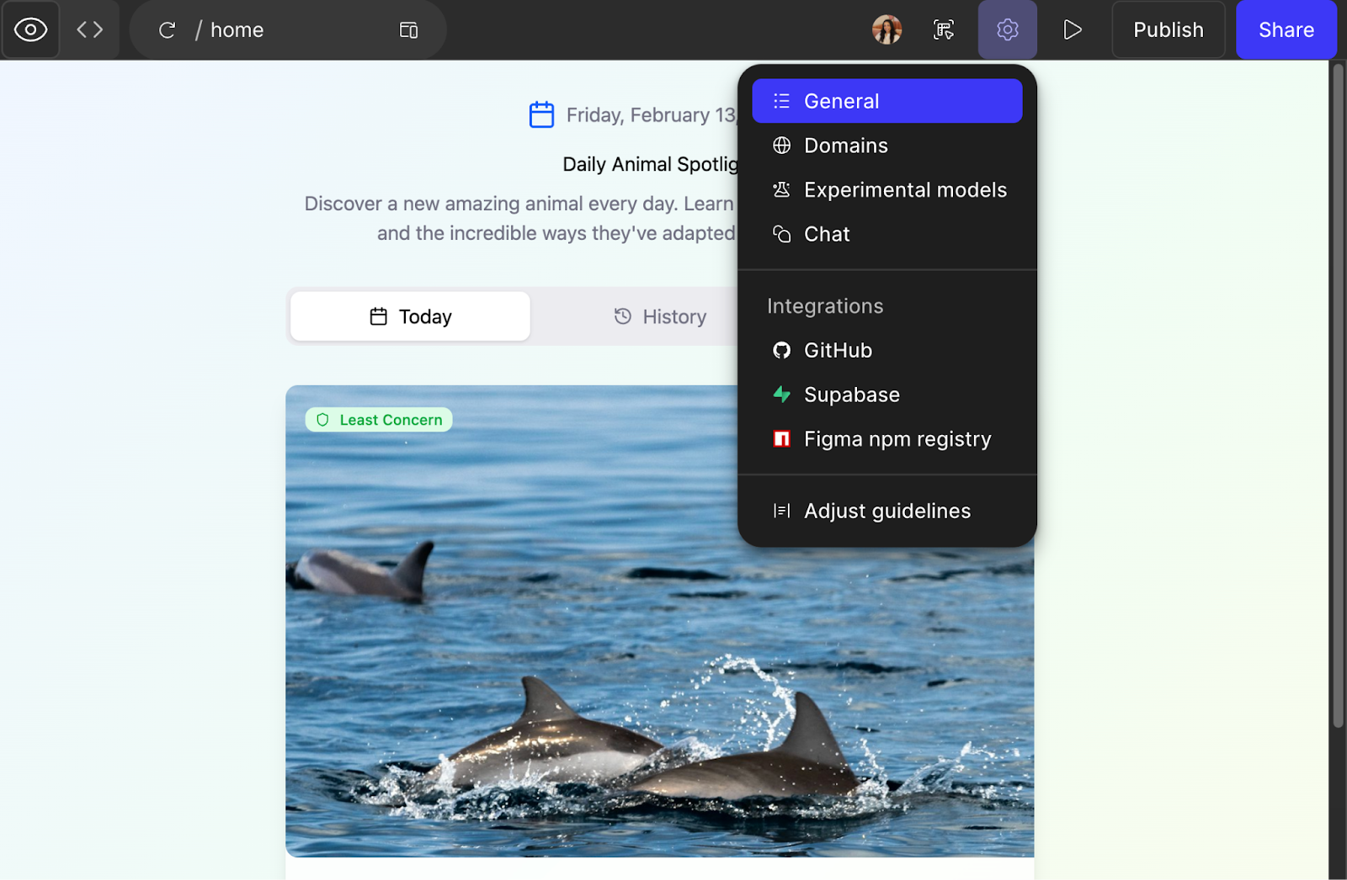
Task: Switch to the History tab
Action: (660, 317)
